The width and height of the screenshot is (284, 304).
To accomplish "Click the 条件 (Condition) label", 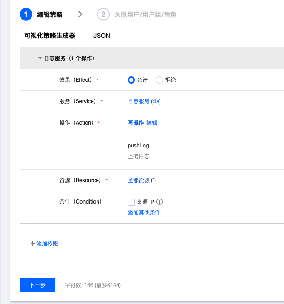I will [x=80, y=202].
